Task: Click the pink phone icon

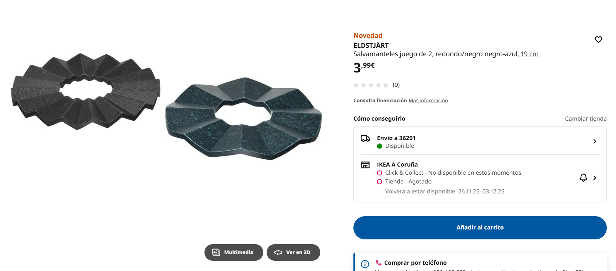Action: (378, 263)
